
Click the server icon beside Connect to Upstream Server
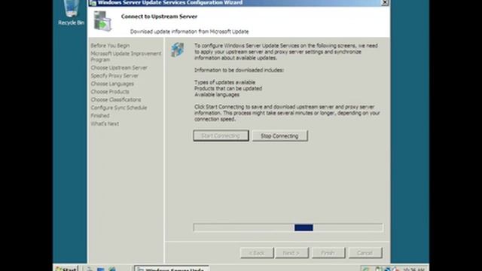(102, 21)
